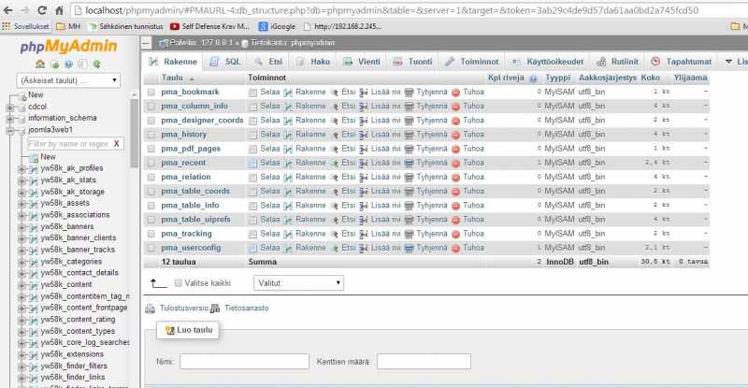The height and width of the screenshot is (388, 748).
Task: Click the Tyhjennä icon for pma_relation
Action: pos(409,177)
